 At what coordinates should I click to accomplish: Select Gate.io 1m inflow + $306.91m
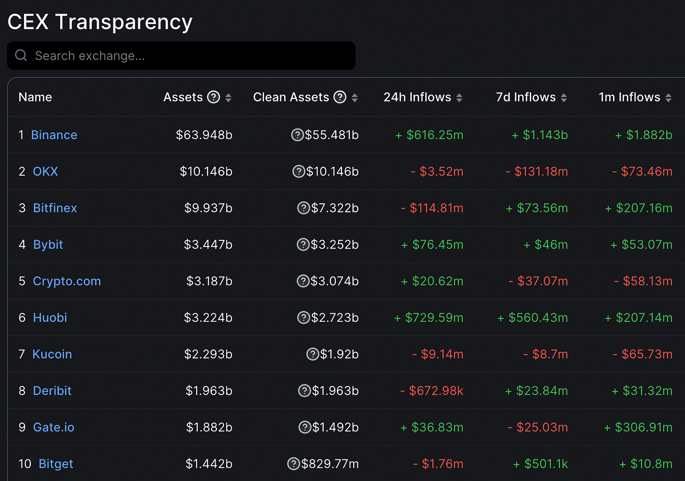pyautogui.click(x=638, y=427)
